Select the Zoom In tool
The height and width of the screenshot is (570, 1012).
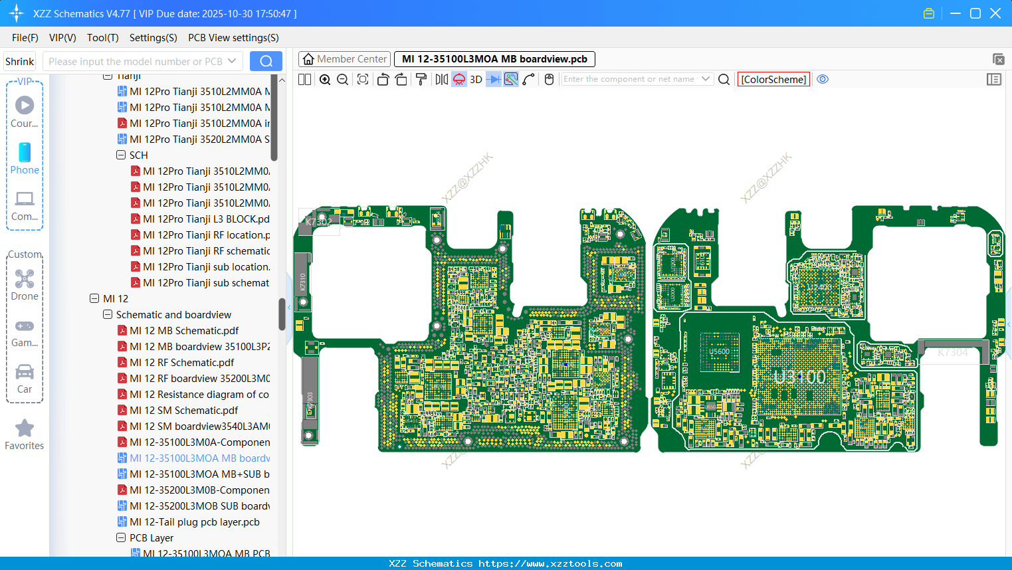point(325,79)
